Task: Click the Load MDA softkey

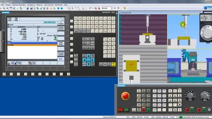Action: coord(11,63)
